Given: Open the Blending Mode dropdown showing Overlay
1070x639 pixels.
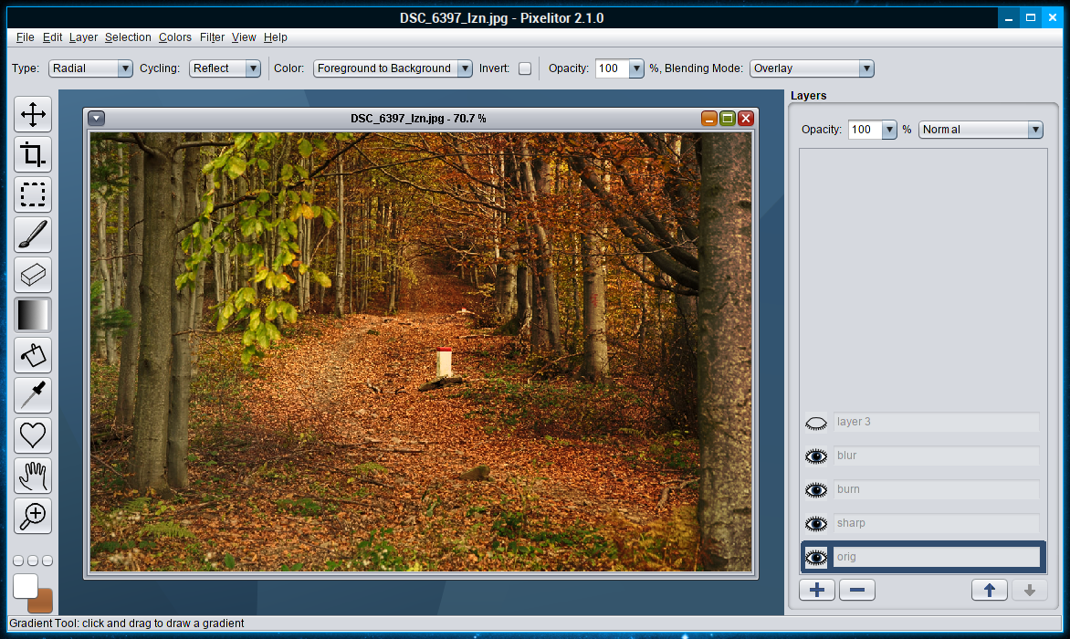Looking at the screenshot, I should tap(812, 68).
